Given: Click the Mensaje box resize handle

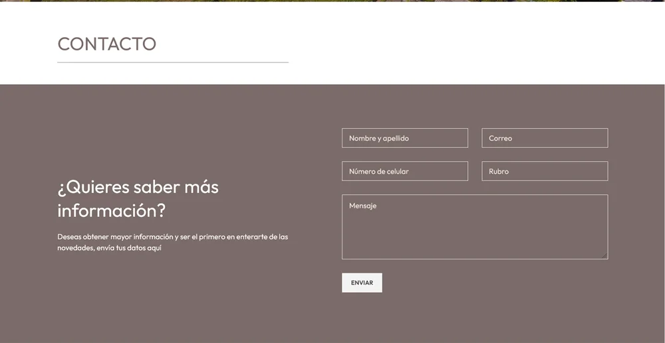Looking at the screenshot, I should (604, 255).
